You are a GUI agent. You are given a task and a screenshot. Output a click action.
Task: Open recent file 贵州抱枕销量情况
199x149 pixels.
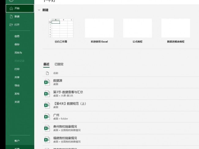[x=121, y=128]
